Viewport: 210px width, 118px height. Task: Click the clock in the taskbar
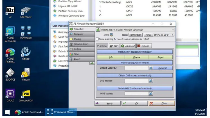click(x=200, y=112)
